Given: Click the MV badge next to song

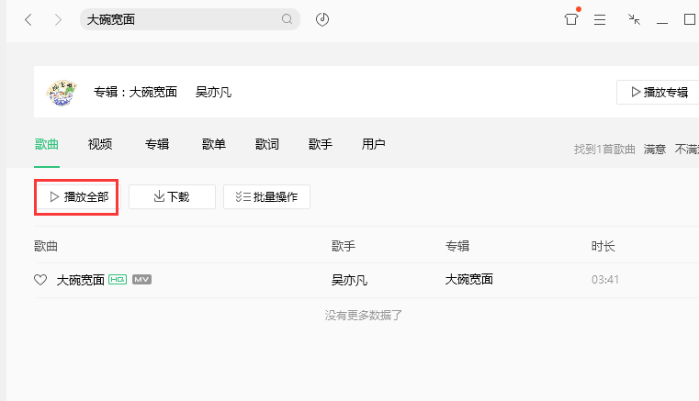Looking at the screenshot, I should click(x=141, y=279).
